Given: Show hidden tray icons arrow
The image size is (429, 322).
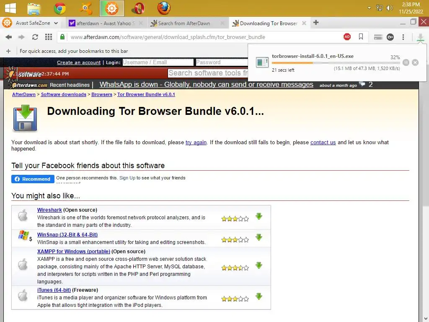Looking at the screenshot, I should (370, 8).
